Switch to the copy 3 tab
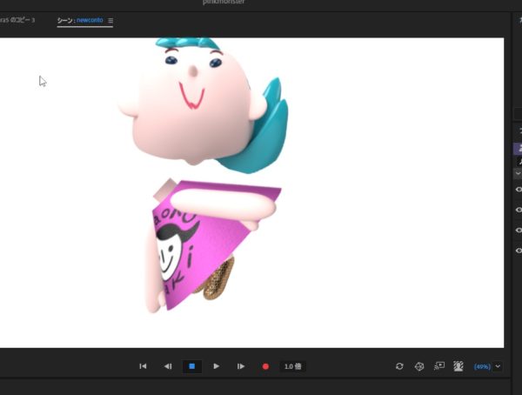Viewport: 522px width, 395px height. click(17, 20)
